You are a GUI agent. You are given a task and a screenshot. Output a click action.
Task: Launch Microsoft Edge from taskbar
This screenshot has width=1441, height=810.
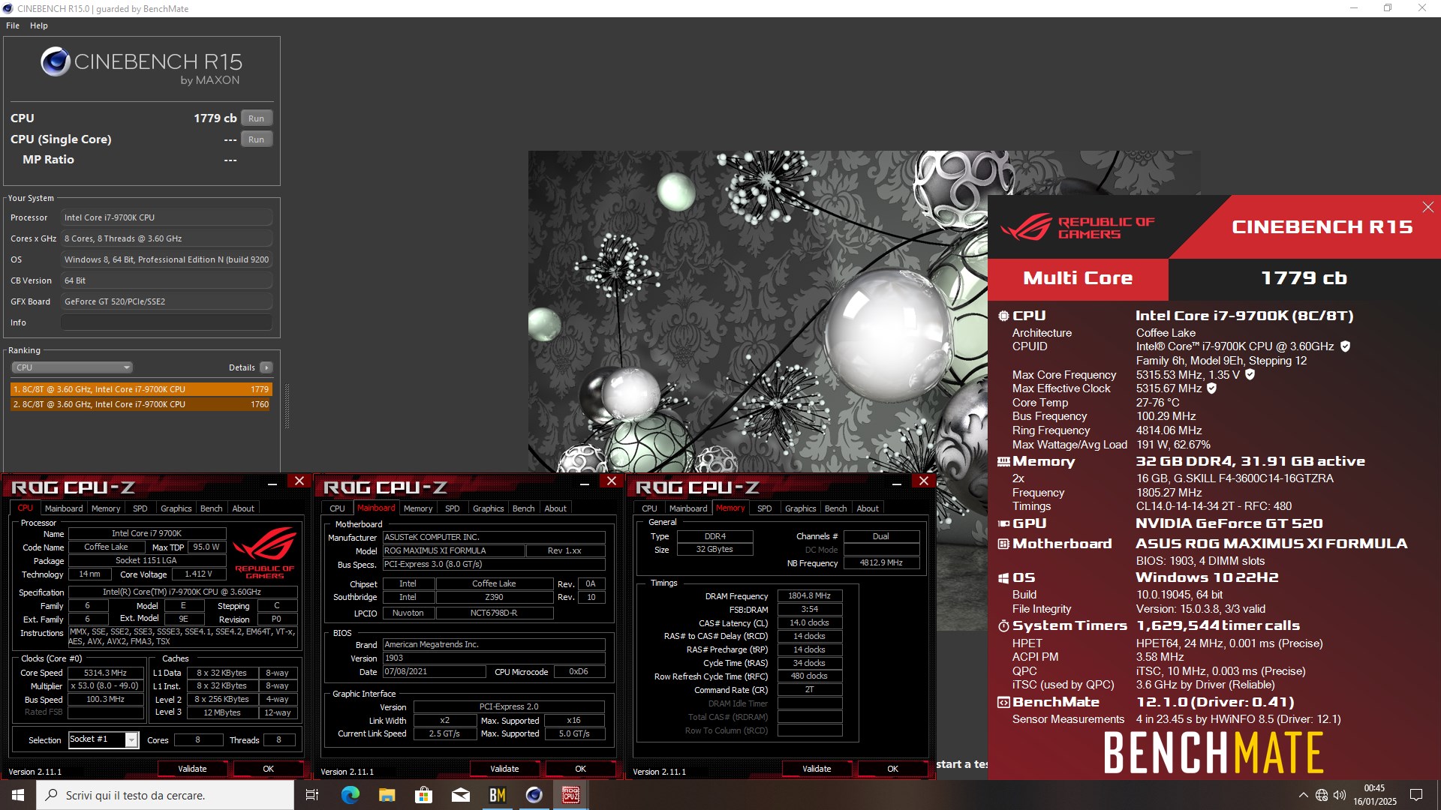click(350, 795)
